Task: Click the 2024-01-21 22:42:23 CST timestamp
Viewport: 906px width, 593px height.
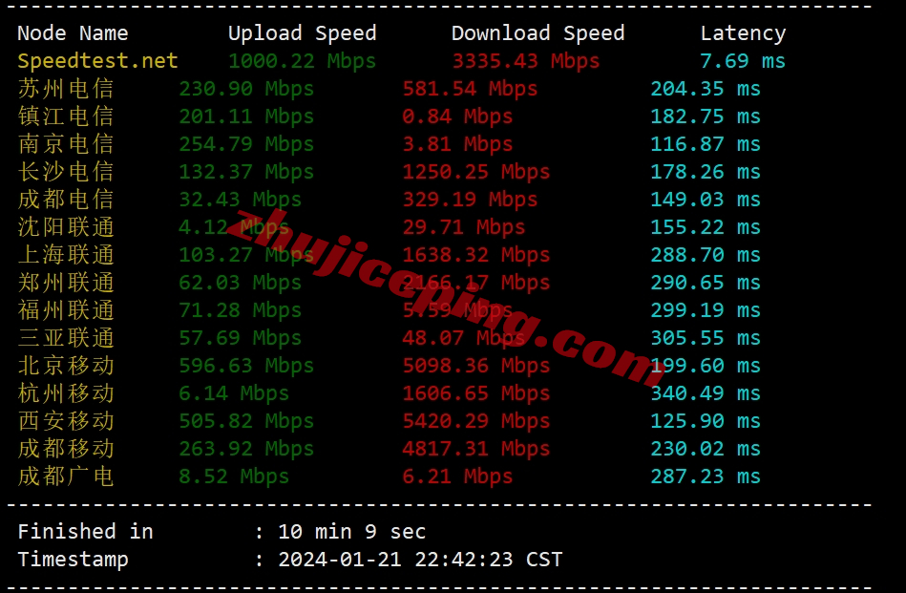Action: pos(420,559)
